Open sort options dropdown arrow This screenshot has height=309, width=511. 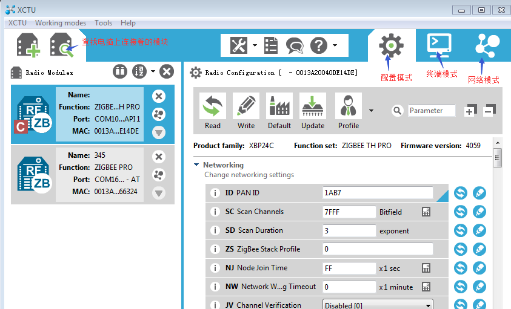pyautogui.click(x=153, y=71)
